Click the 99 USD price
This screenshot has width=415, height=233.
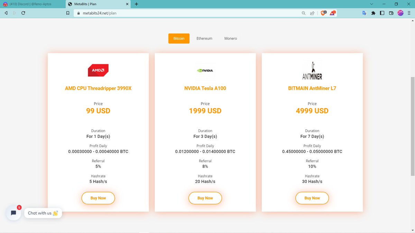tap(98, 111)
